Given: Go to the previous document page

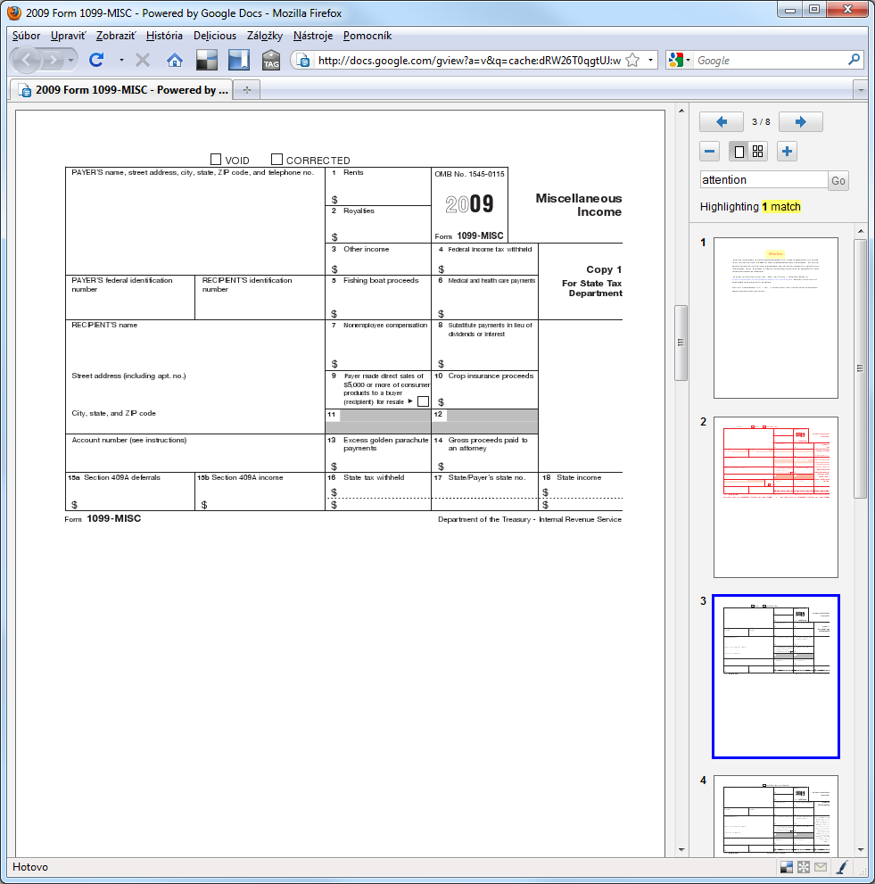Looking at the screenshot, I should coord(722,122).
